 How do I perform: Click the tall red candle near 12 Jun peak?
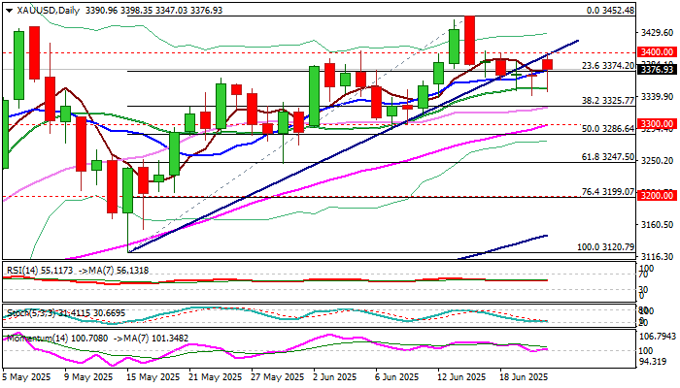[x=469, y=40]
